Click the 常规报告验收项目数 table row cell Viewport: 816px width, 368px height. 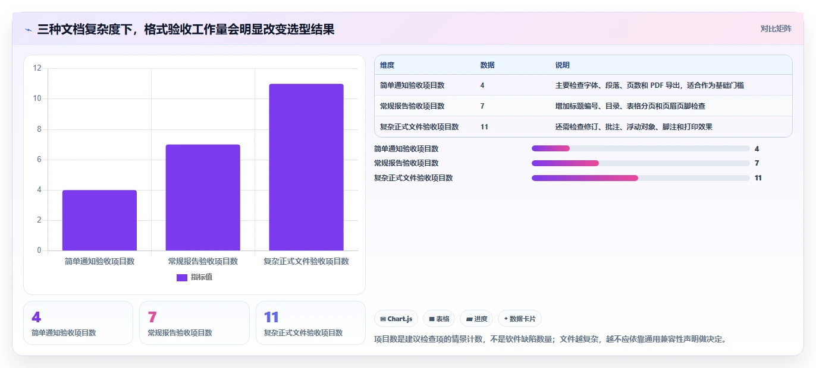[x=412, y=106]
